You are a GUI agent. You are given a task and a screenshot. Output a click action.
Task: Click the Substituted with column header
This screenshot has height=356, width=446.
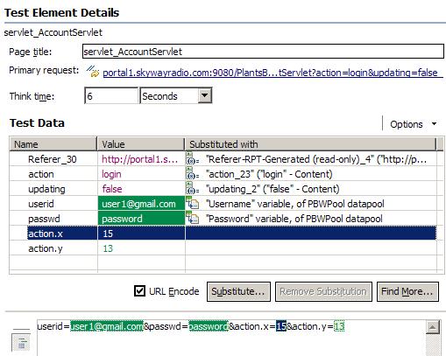coord(310,144)
